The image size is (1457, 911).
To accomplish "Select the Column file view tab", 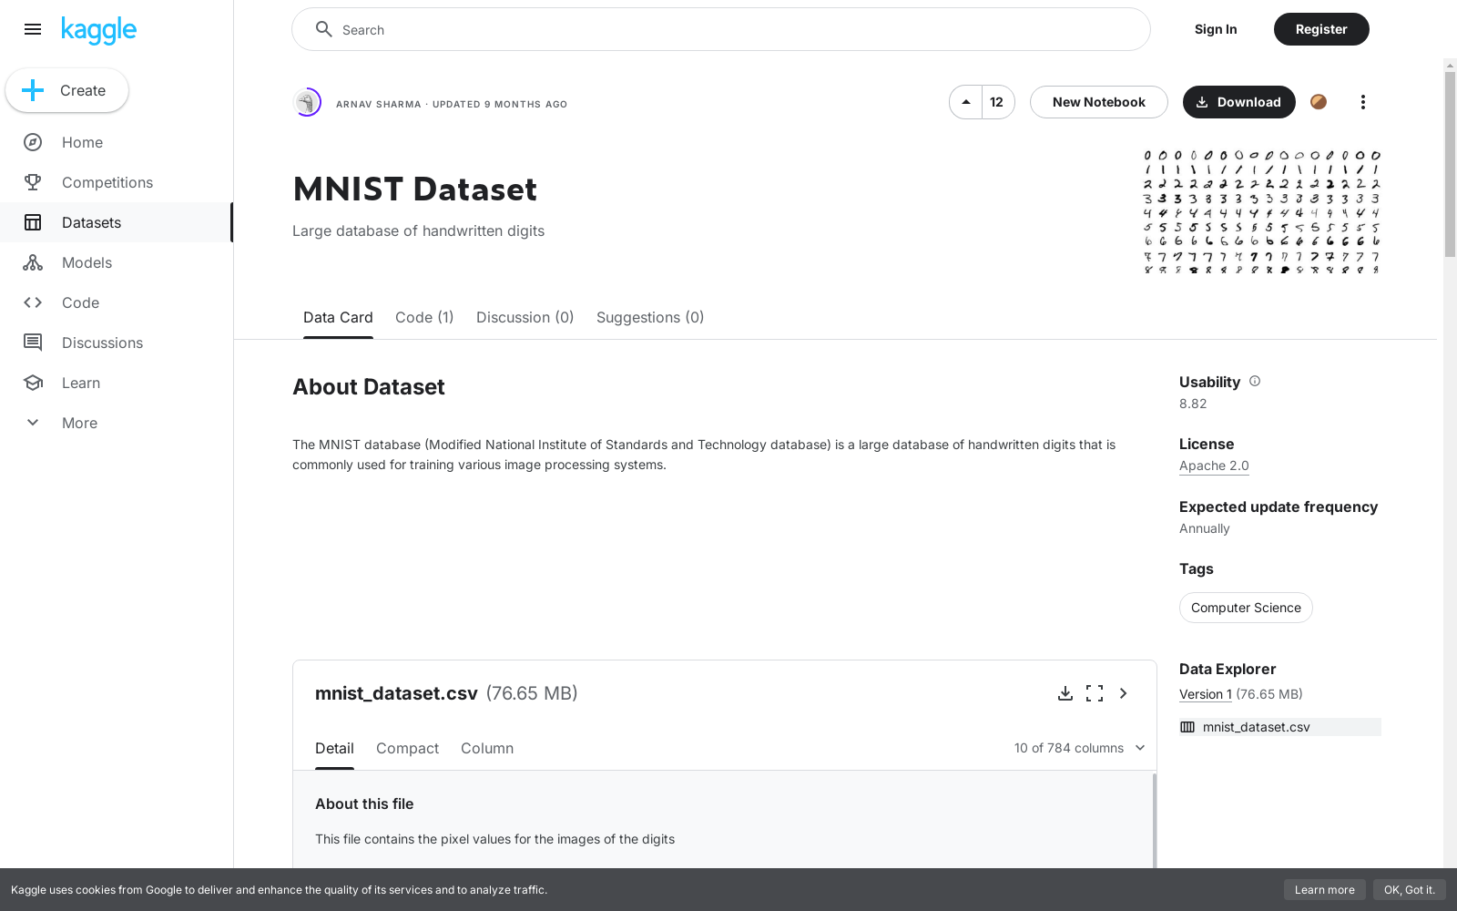I will pyautogui.click(x=487, y=748).
